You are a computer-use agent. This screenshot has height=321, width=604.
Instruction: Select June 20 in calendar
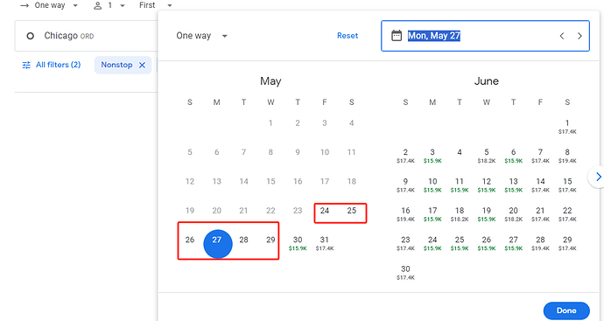(514, 214)
